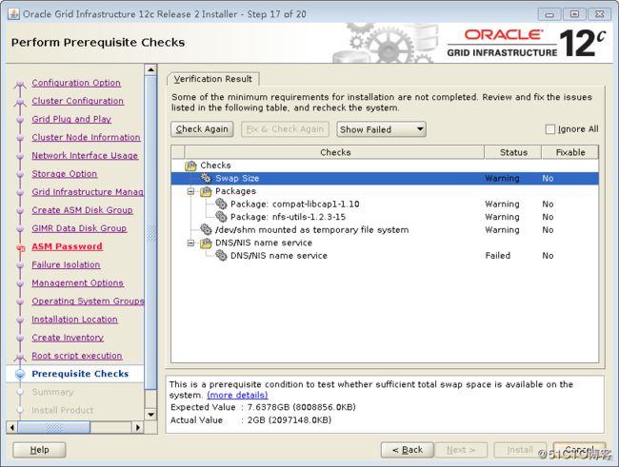Click the Java icon in the title bar
The width and height of the screenshot is (619, 467).
tap(13, 14)
